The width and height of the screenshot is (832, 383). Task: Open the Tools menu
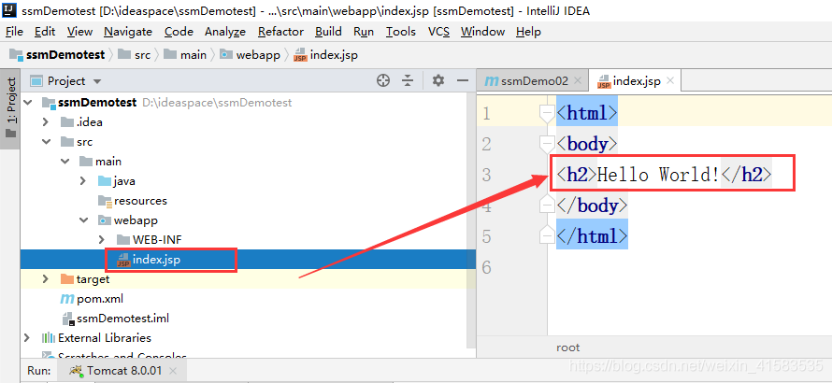(x=401, y=32)
